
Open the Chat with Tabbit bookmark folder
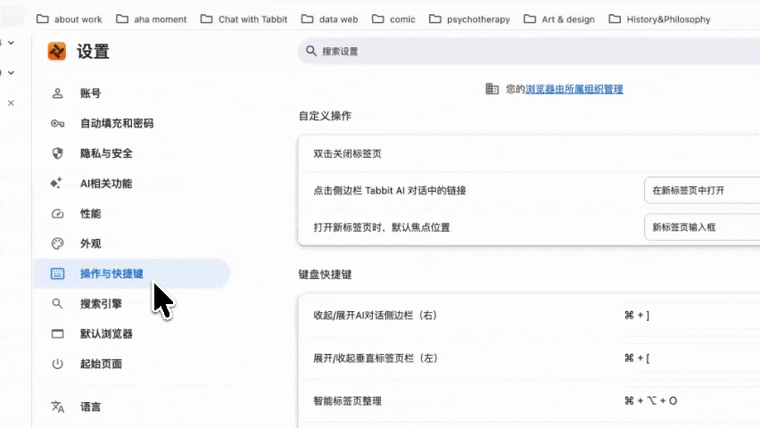pyautogui.click(x=244, y=19)
